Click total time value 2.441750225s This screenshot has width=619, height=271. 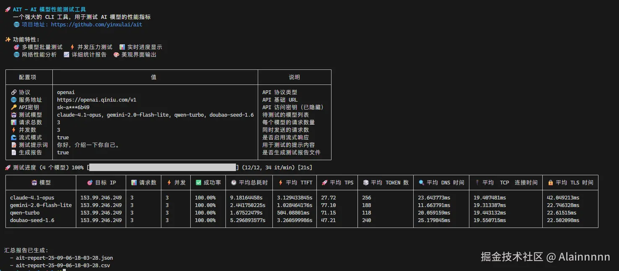click(x=248, y=205)
